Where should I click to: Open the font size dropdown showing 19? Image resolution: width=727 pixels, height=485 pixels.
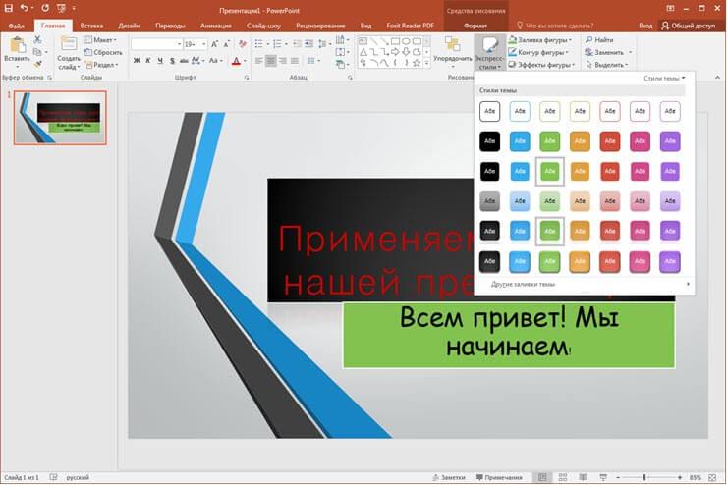pos(196,44)
